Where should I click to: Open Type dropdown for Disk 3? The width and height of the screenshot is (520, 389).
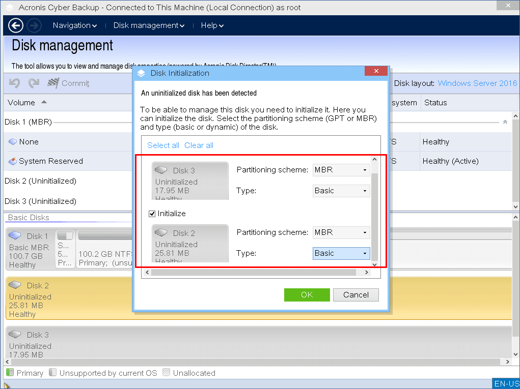341,191
